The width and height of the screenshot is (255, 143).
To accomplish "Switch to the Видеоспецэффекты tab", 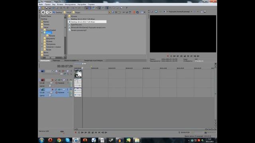I will coord(71,60).
